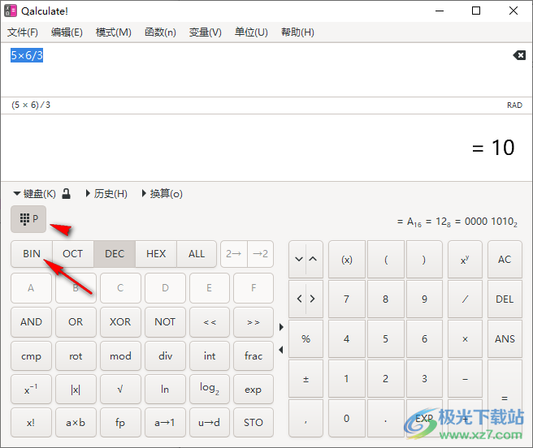Collapse the 键盘(K) keypad expander
533x448 pixels.
click(x=34, y=194)
